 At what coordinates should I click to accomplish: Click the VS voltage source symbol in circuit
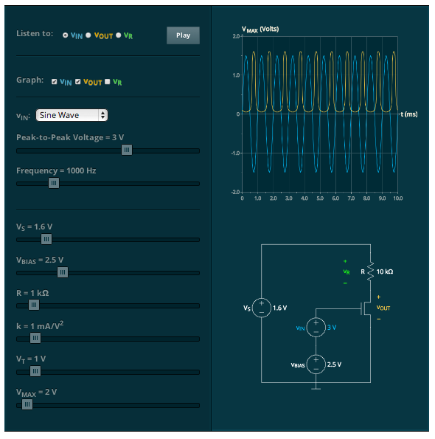pyautogui.click(x=262, y=308)
